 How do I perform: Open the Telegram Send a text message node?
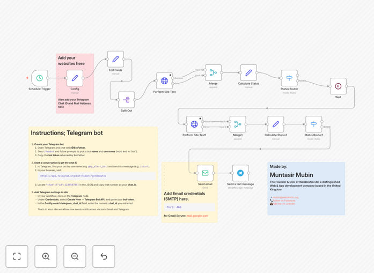(240, 173)
